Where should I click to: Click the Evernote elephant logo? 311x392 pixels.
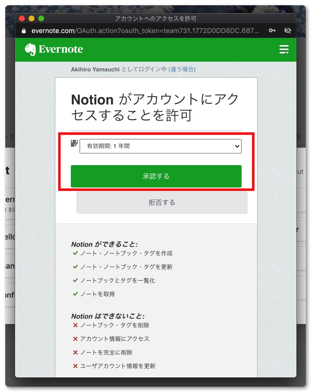coord(30,49)
